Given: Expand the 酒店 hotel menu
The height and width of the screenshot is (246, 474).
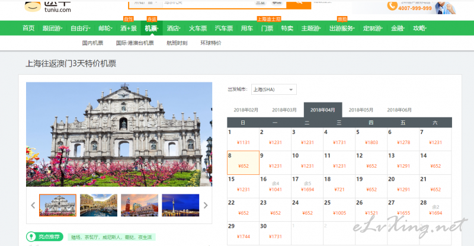Looking at the screenshot, I should click(x=174, y=28).
